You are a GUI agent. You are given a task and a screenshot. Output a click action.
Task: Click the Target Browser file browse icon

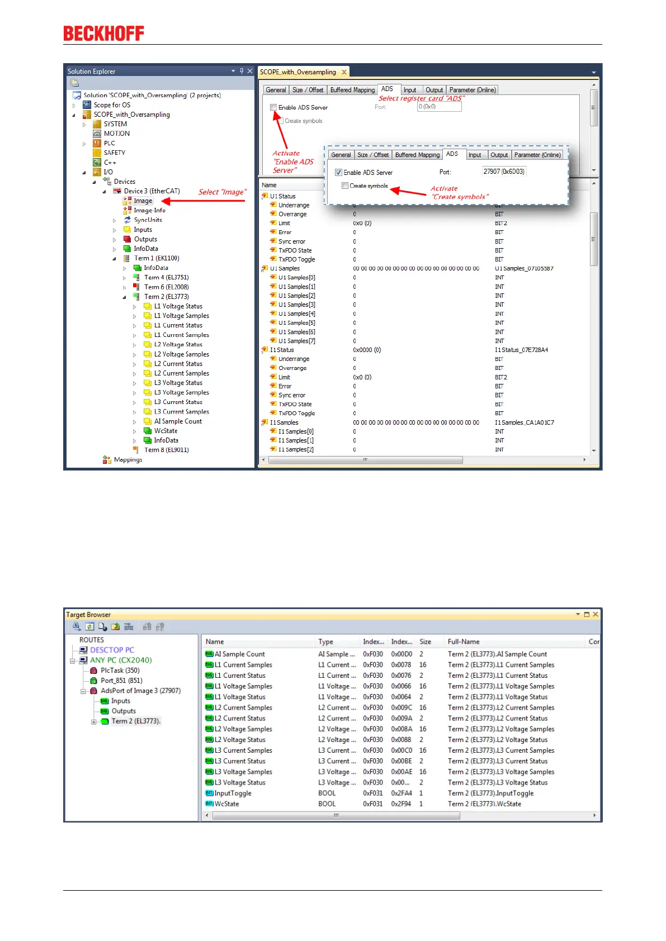coord(102,626)
